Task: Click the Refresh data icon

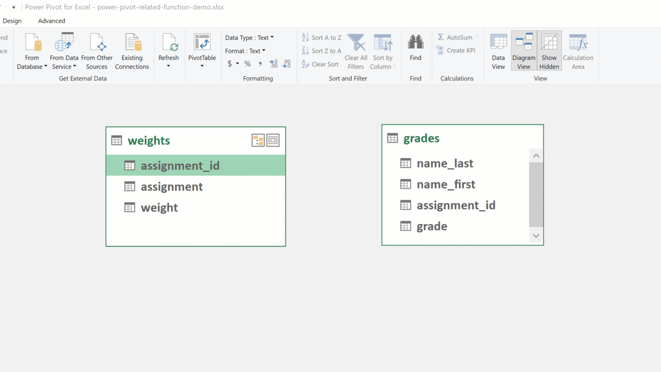Action: tap(168, 43)
